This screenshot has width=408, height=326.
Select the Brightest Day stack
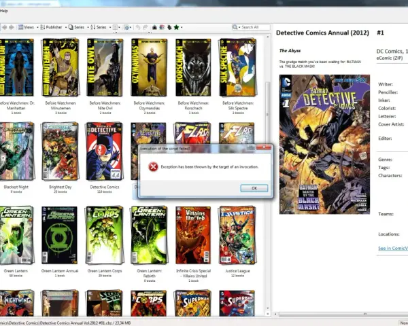pos(60,151)
